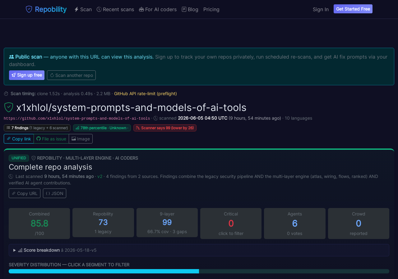Click the "10 languages" text

(298, 118)
